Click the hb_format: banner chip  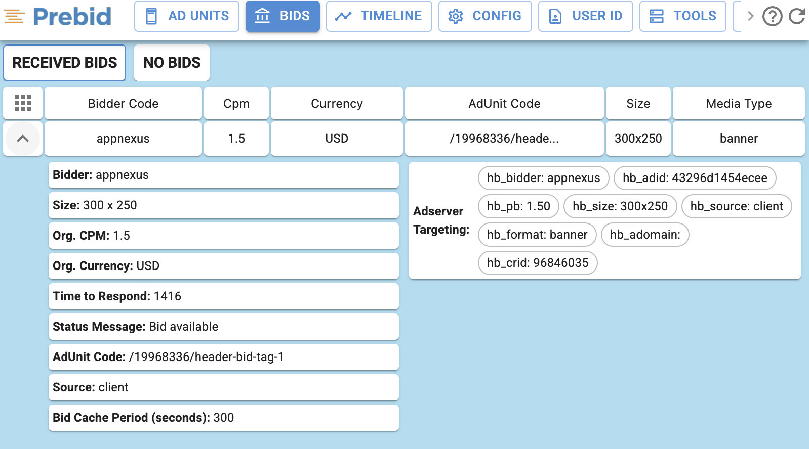click(x=537, y=235)
